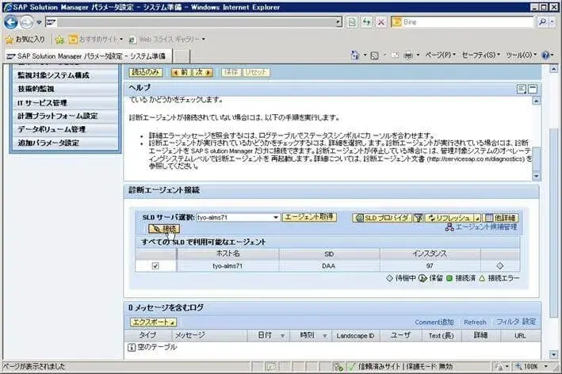Click the SLD プロバイダ button

coord(382,218)
